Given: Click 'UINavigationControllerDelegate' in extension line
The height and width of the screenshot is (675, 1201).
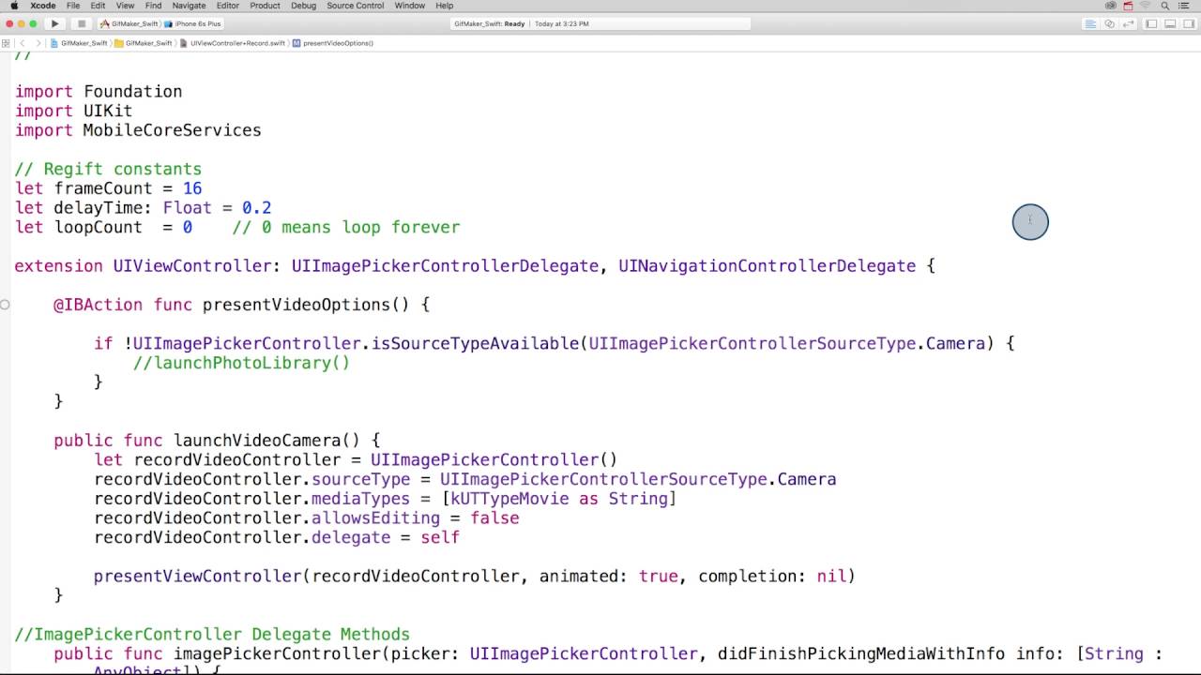Looking at the screenshot, I should point(767,266).
